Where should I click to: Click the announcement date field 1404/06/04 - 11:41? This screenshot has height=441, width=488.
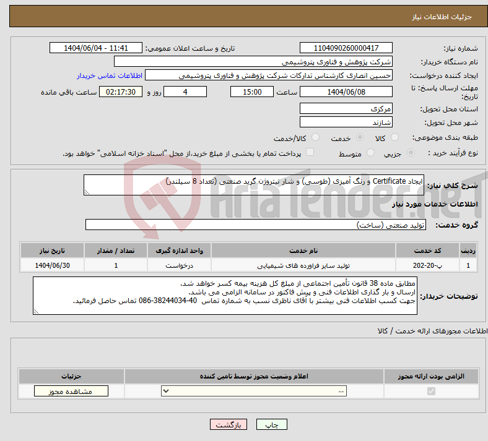click(96, 48)
